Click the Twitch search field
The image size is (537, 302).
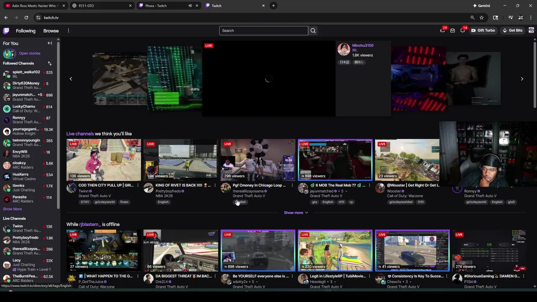click(263, 31)
